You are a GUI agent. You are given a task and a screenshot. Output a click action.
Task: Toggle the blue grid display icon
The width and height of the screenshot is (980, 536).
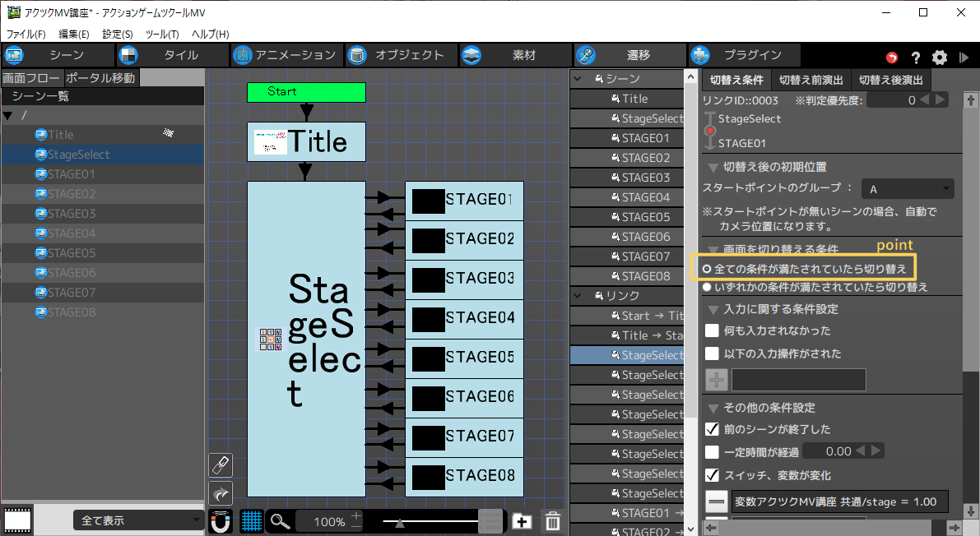click(252, 521)
